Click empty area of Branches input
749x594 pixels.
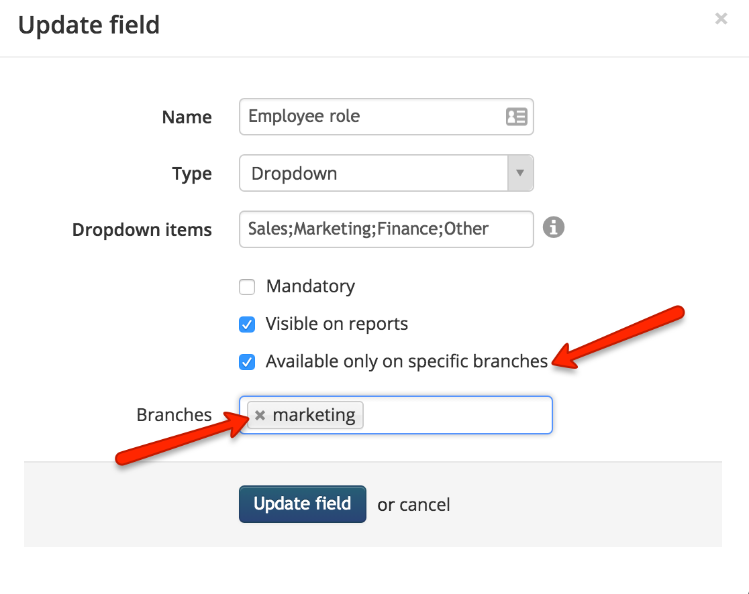[456, 415]
